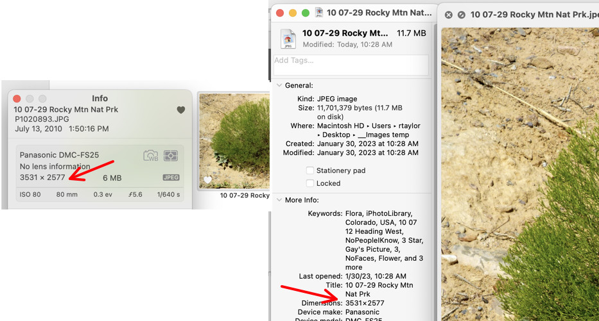
Task: Click the large photo preview image
Action: [x=520, y=174]
